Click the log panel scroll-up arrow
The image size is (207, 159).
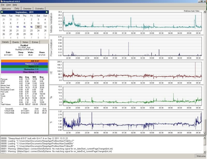(205, 138)
